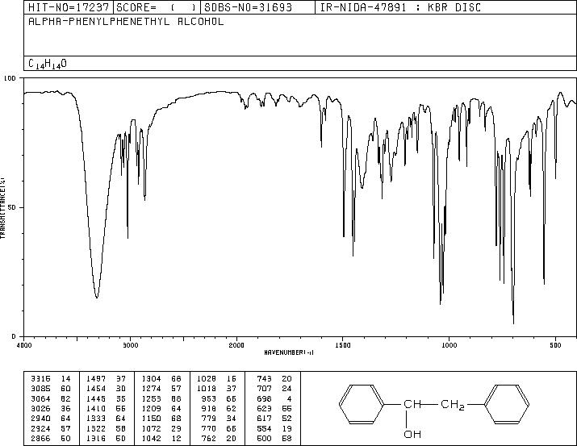The width and height of the screenshot is (577, 446).
Task: Click the IR-NIDA-47891 KBR DISC label
Action: tap(400, 7)
